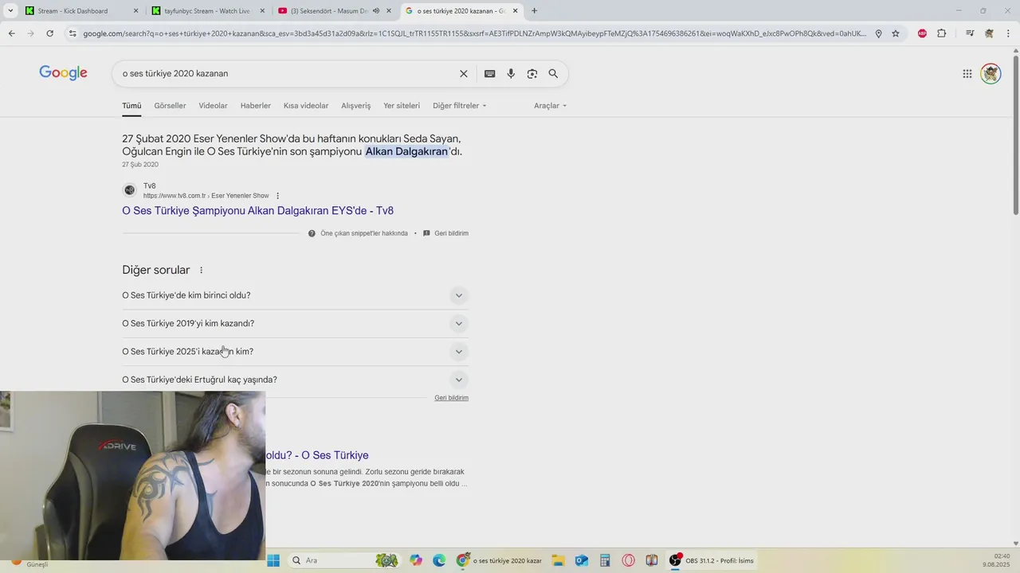Switch to the OBS 31.1.2 taskbar window
Screen dimensions: 1020x573
712,560
